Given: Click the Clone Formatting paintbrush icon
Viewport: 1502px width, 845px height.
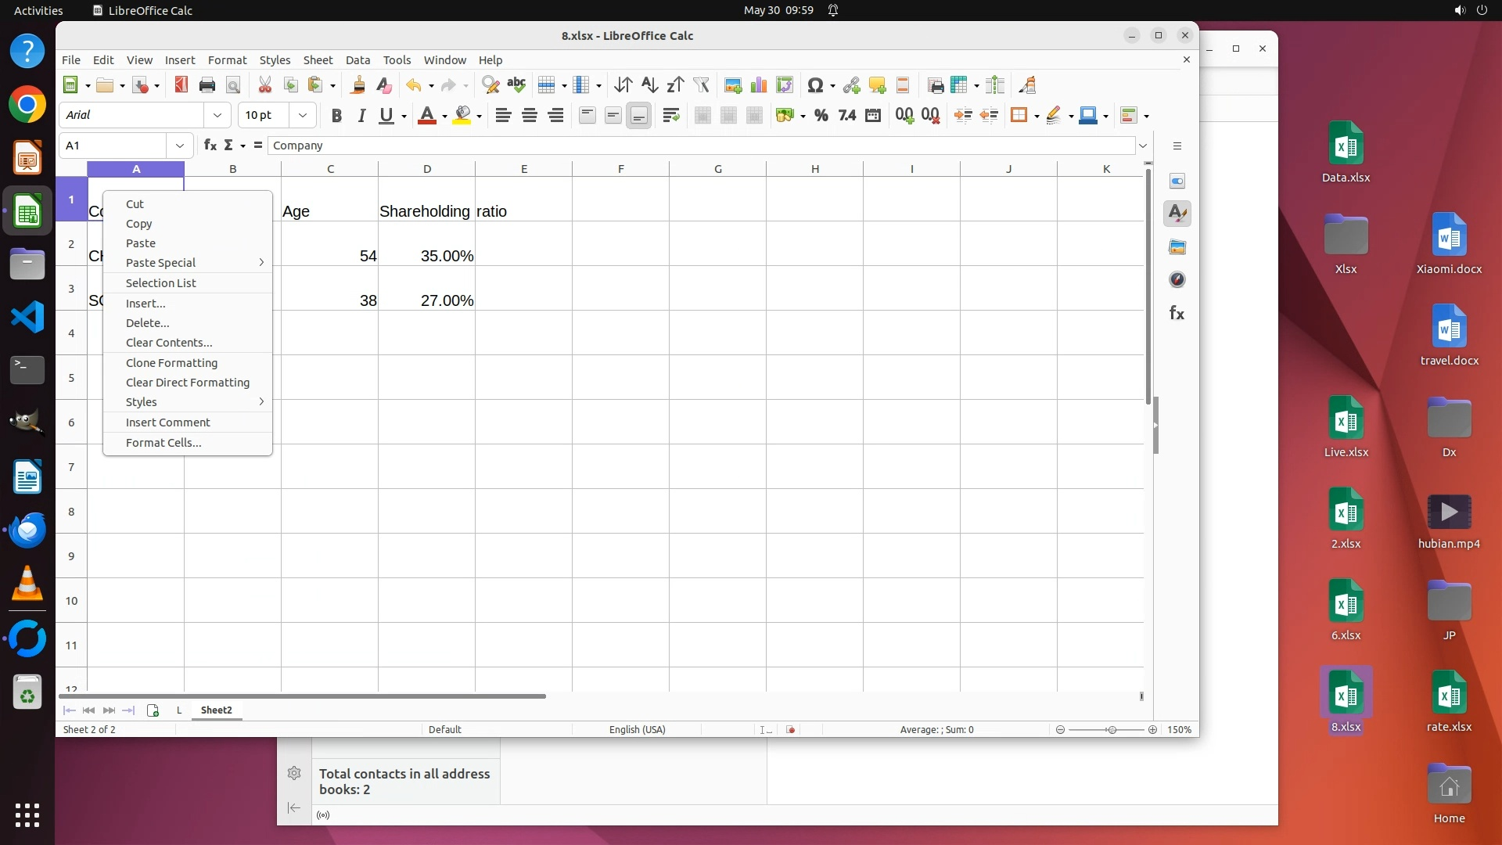Looking at the screenshot, I should [x=358, y=85].
